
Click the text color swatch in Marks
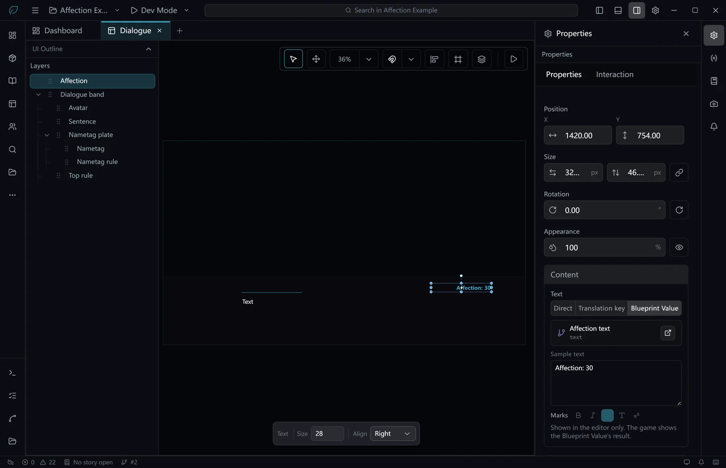click(607, 416)
